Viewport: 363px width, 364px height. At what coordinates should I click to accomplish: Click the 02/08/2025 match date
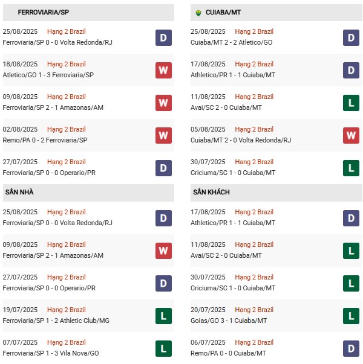21,129
